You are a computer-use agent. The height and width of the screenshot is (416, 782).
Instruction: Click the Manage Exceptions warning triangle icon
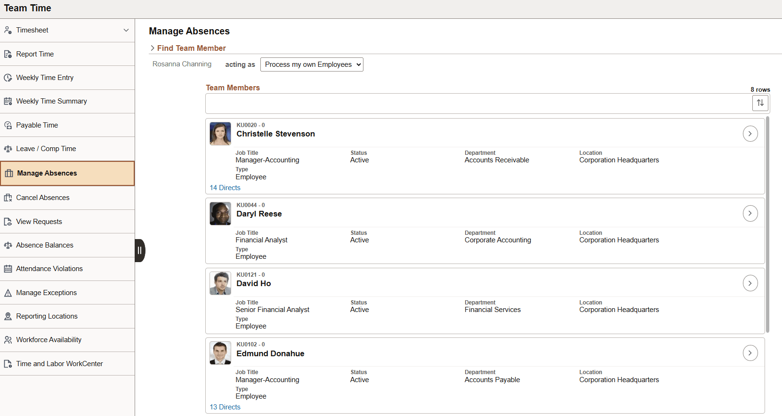[8, 293]
